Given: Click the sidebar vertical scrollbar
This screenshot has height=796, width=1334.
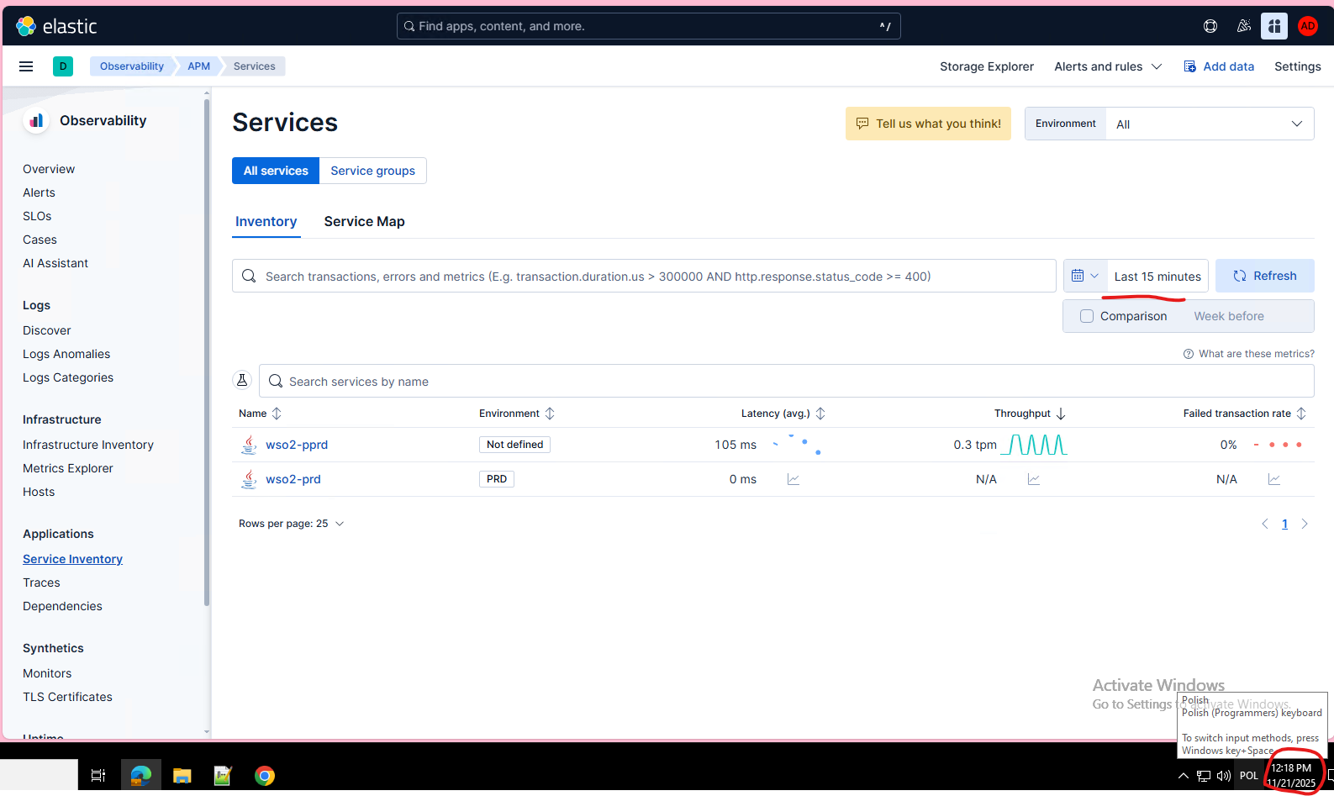Looking at the screenshot, I should [x=207, y=353].
